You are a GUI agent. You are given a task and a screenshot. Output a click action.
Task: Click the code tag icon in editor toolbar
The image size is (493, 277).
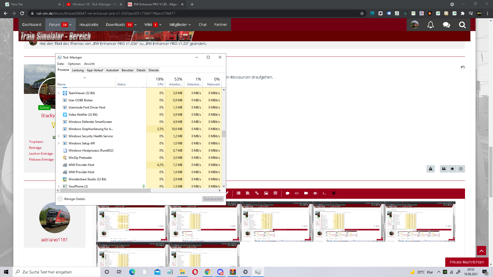pos(297,193)
